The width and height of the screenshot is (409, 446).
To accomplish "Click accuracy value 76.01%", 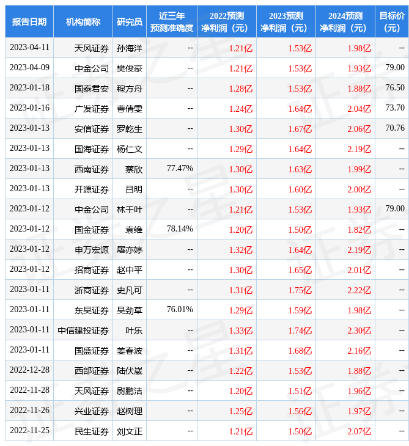I will click(x=180, y=310).
